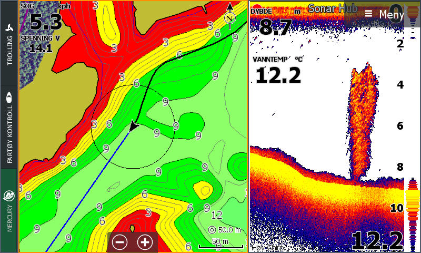Tap the Vanntemp temperature overlay
421x253 pixels.
pos(278,71)
